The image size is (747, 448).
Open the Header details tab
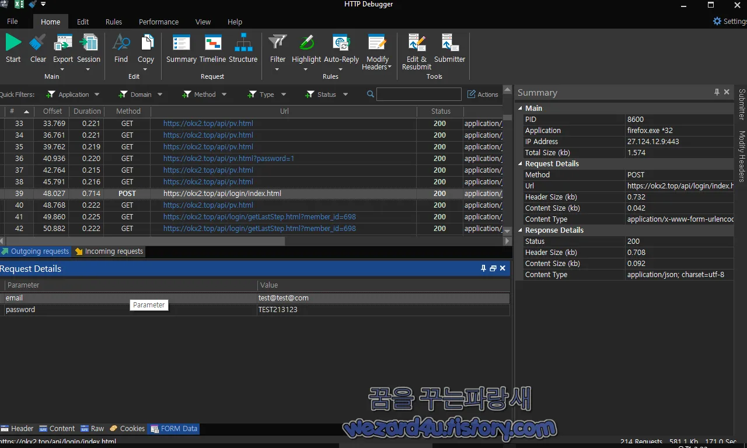(18, 428)
